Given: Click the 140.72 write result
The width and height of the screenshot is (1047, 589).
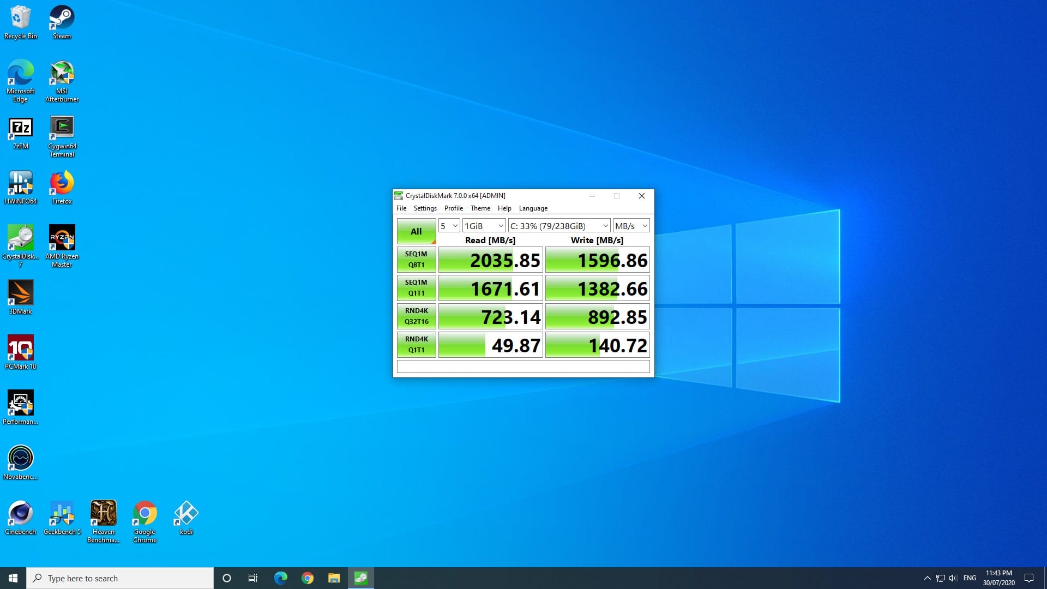Looking at the screenshot, I should [x=597, y=345].
